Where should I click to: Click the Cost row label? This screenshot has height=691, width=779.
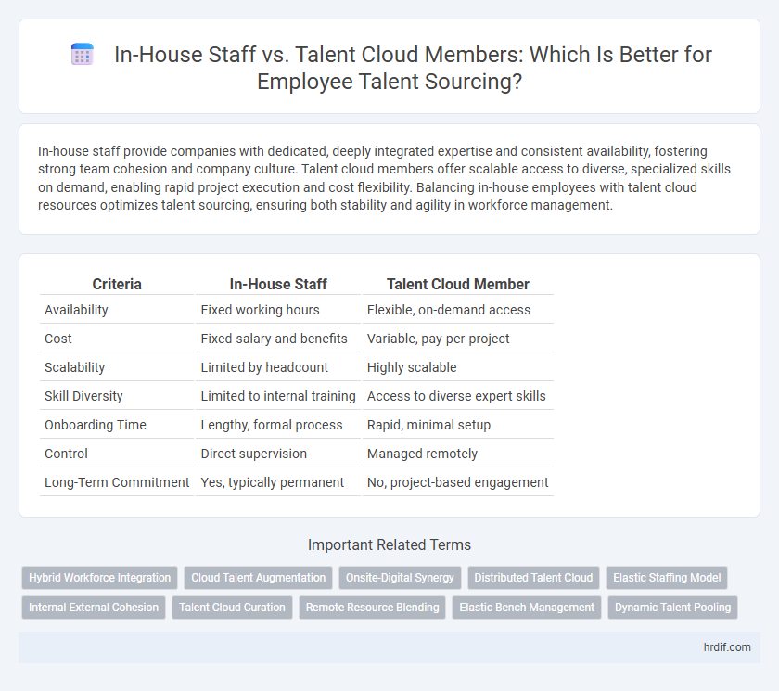coord(58,339)
